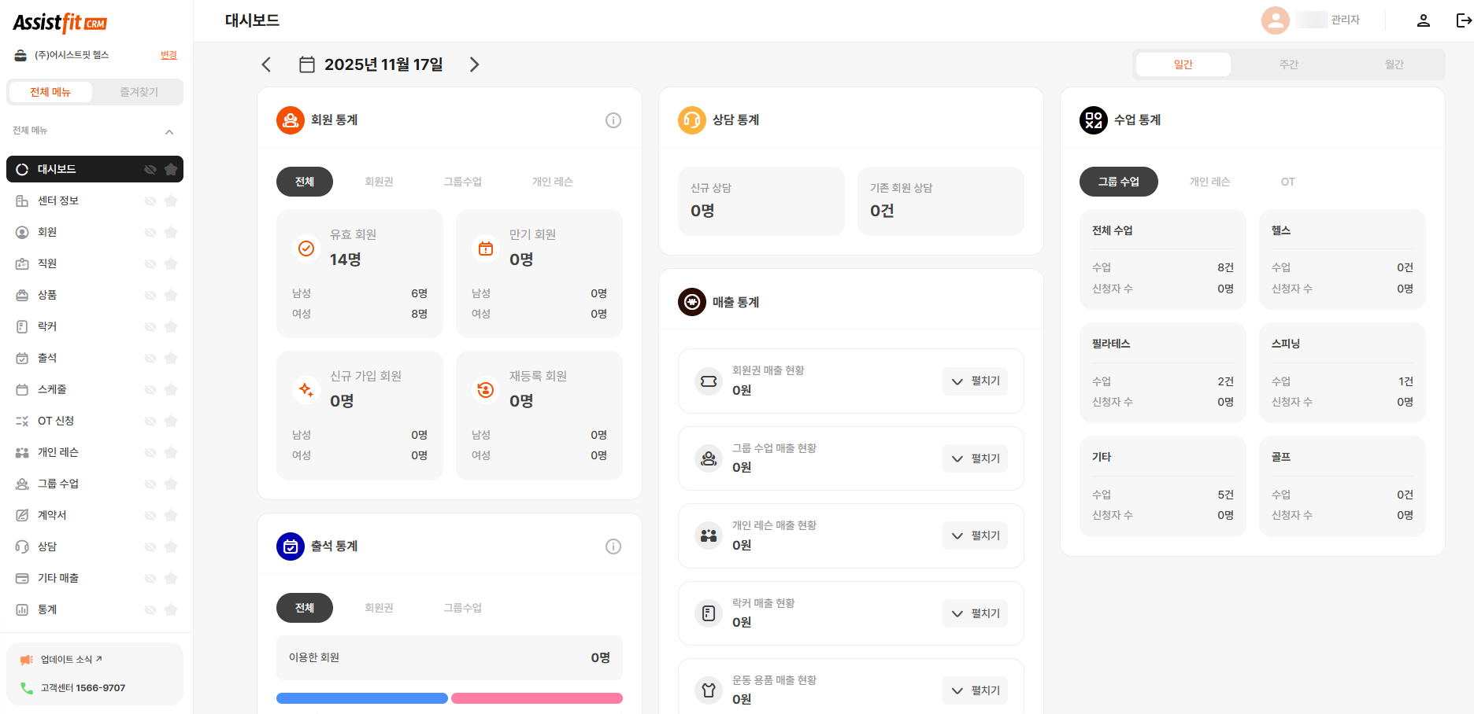Click the blue segment of the attendance bar

click(x=361, y=697)
